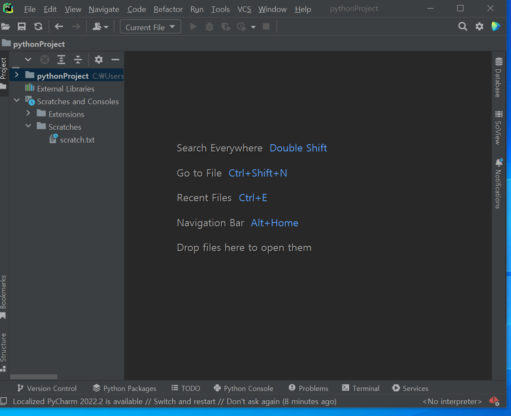Navigate back with the left arrow
This screenshot has height=416, width=511.
(x=59, y=27)
